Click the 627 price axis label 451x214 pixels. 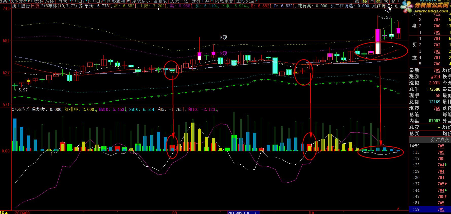6,73
